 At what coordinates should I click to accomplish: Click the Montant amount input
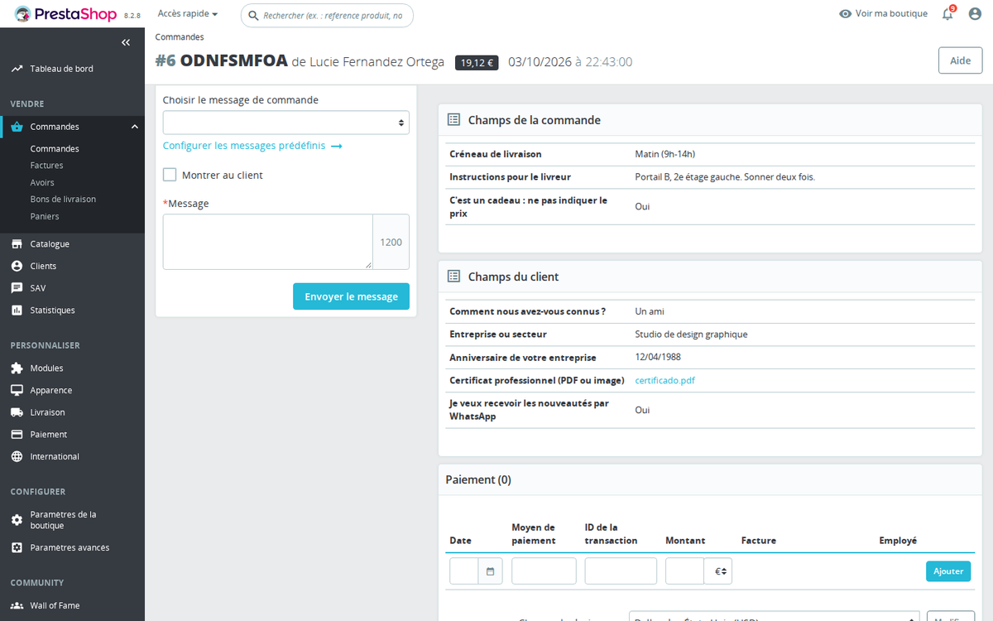pyautogui.click(x=685, y=571)
